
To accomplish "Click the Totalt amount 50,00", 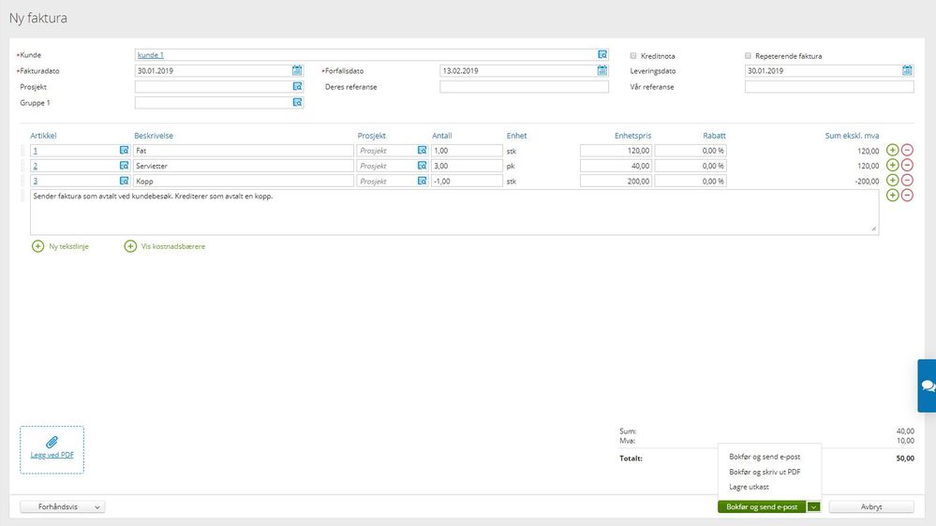I will (905, 458).
